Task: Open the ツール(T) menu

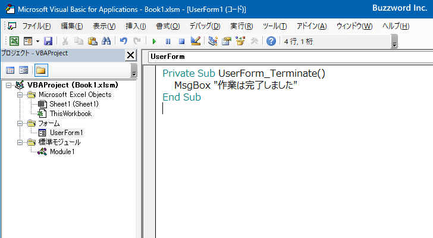Action: pos(275,26)
